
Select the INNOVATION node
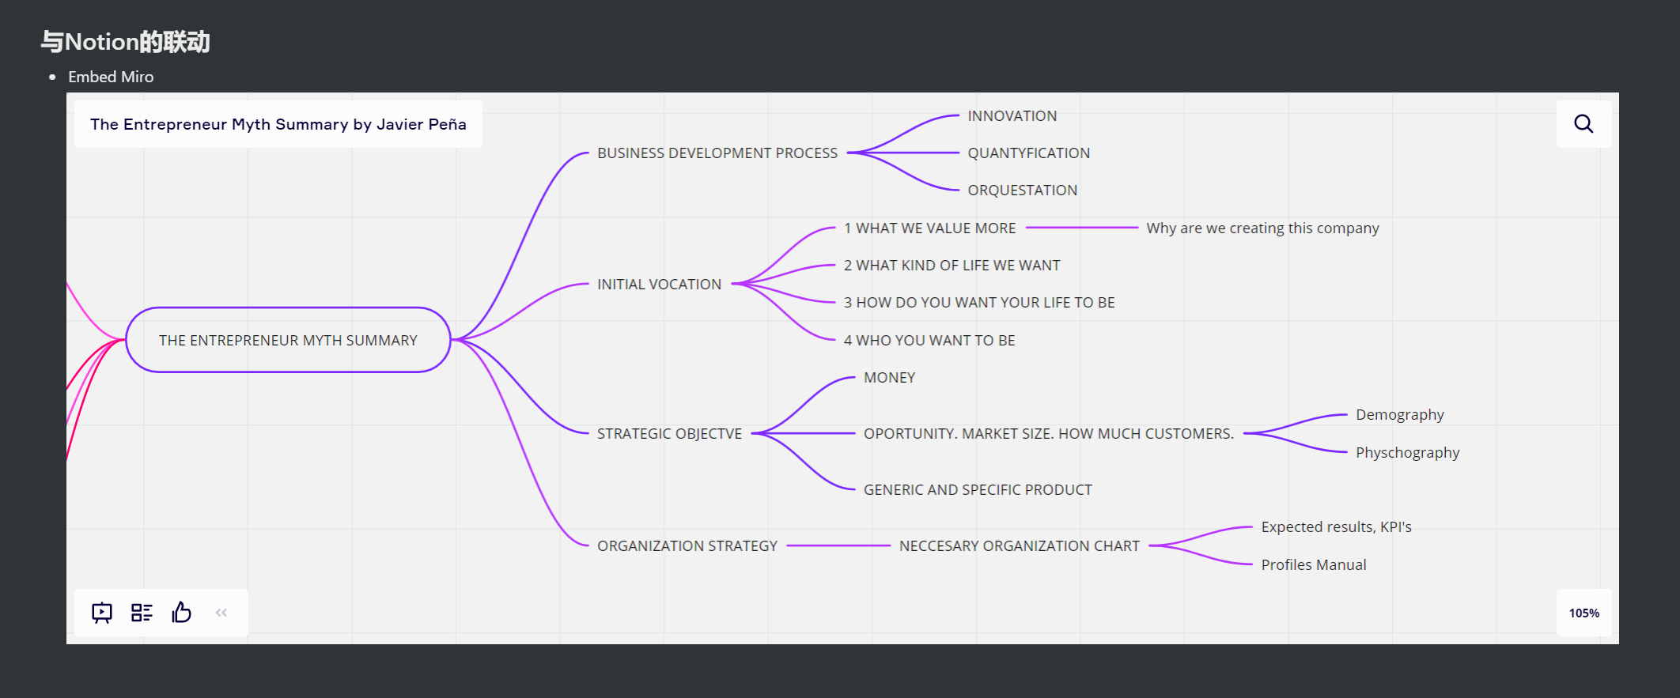pos(1012,115)
